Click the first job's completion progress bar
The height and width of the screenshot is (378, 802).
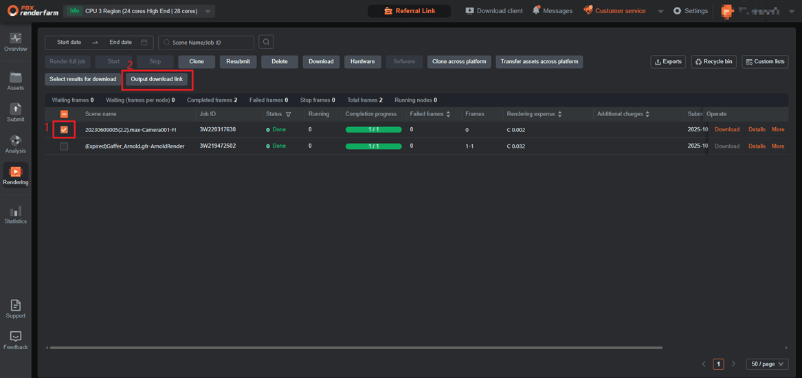[373, 129]
